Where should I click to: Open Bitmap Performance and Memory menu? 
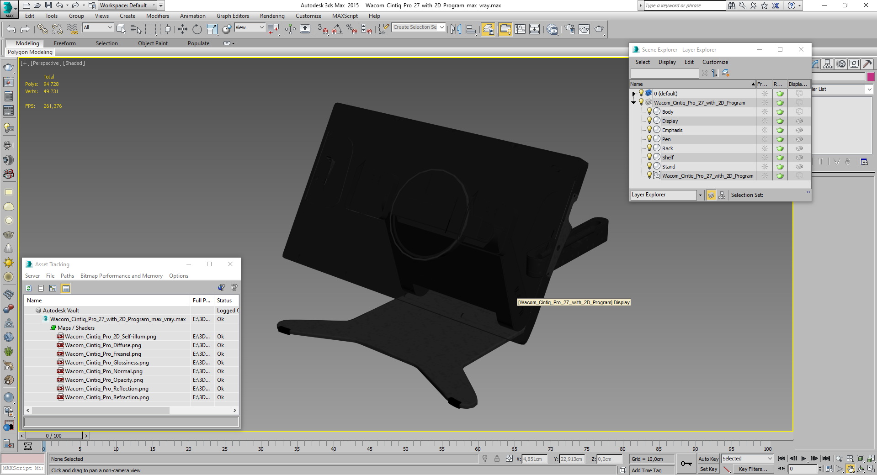click(x=122, y=276)
